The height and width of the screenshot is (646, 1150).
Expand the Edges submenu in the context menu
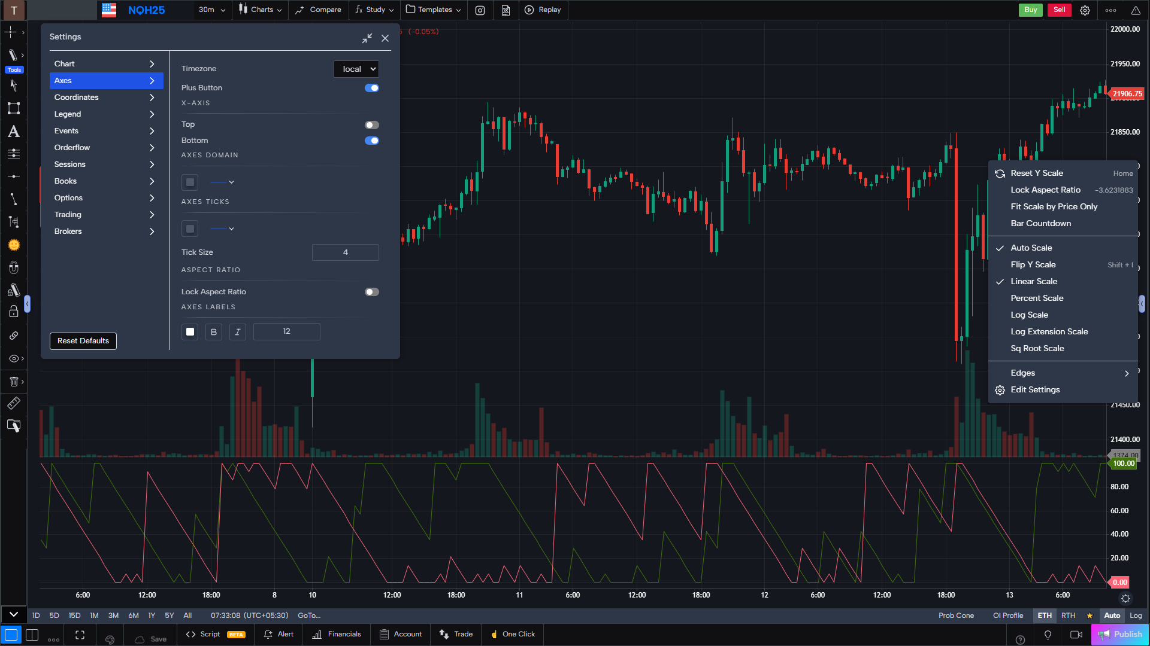coord(1064,373)
